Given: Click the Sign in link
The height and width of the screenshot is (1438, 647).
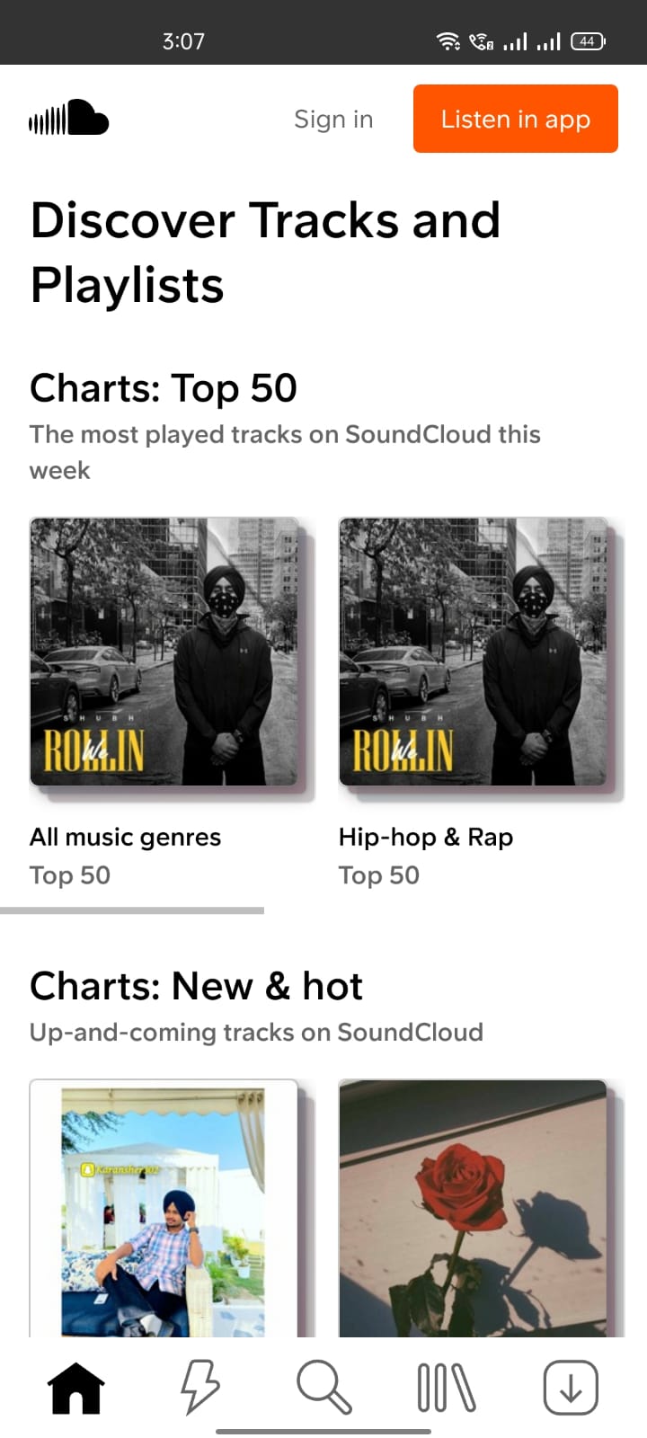Looking at the screenshot, I should (333, 120).
